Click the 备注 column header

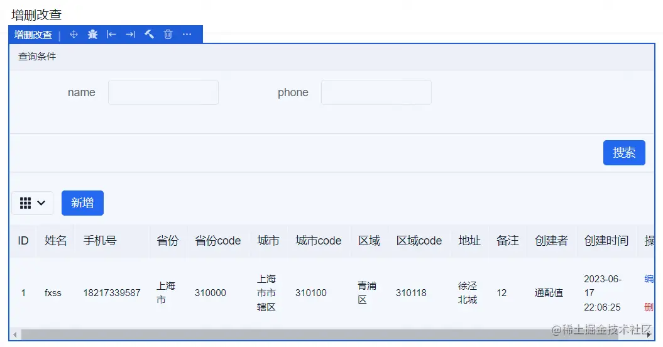tap(507, 241)
